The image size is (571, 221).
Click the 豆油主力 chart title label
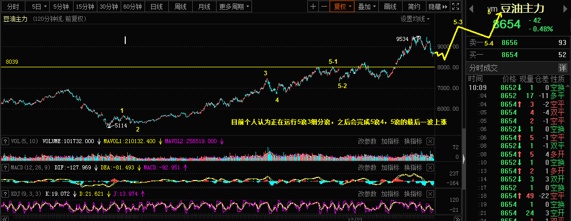(15, 19)
